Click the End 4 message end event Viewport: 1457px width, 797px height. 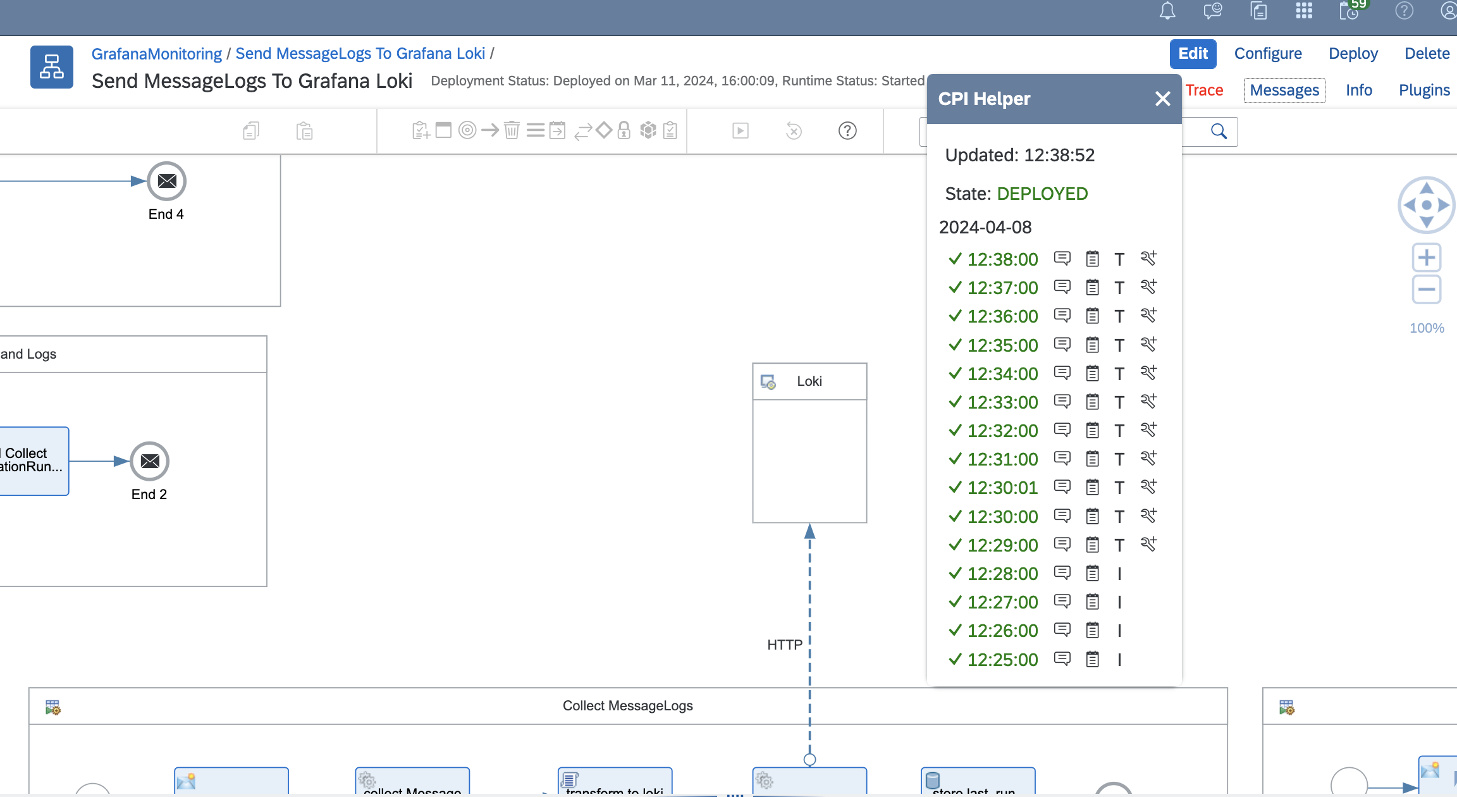(166, 182)
